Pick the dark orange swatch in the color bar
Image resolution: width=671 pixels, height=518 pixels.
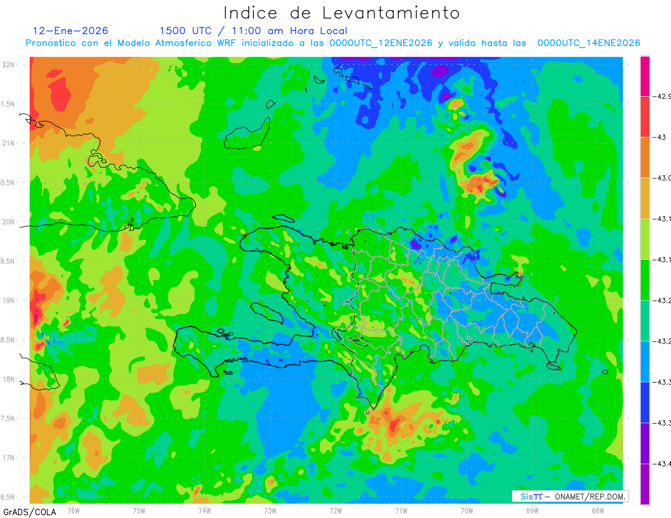click(x=645, y=158)
